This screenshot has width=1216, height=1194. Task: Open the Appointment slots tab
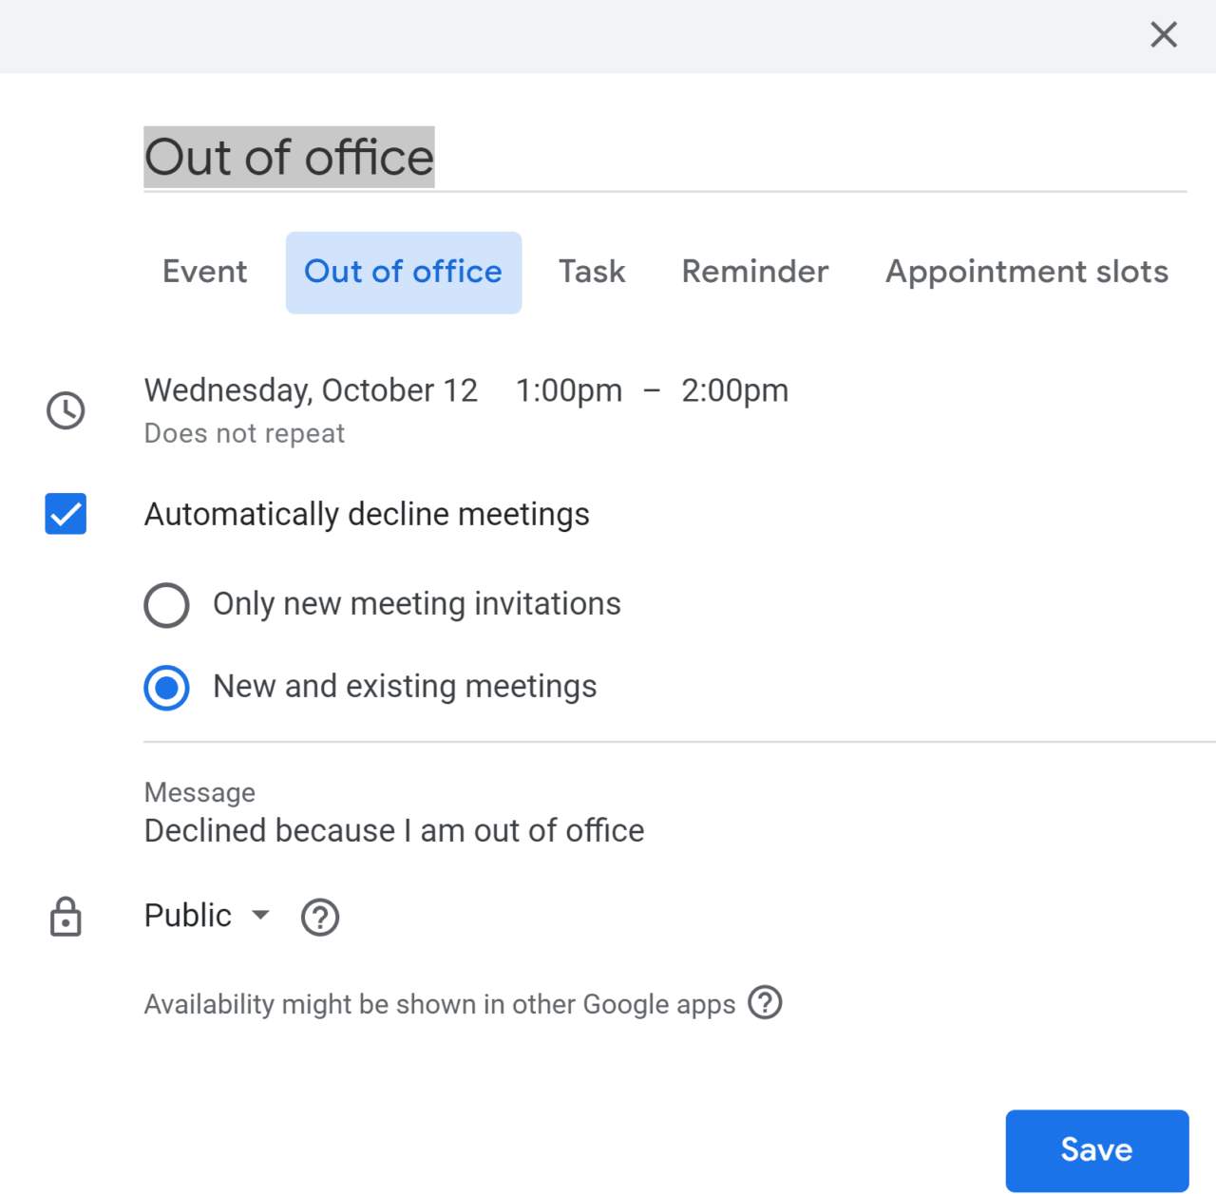click(x=1026, y=272)
